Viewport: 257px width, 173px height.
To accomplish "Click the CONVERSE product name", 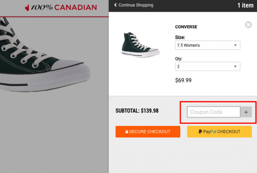I will click(x=186, y=27).
